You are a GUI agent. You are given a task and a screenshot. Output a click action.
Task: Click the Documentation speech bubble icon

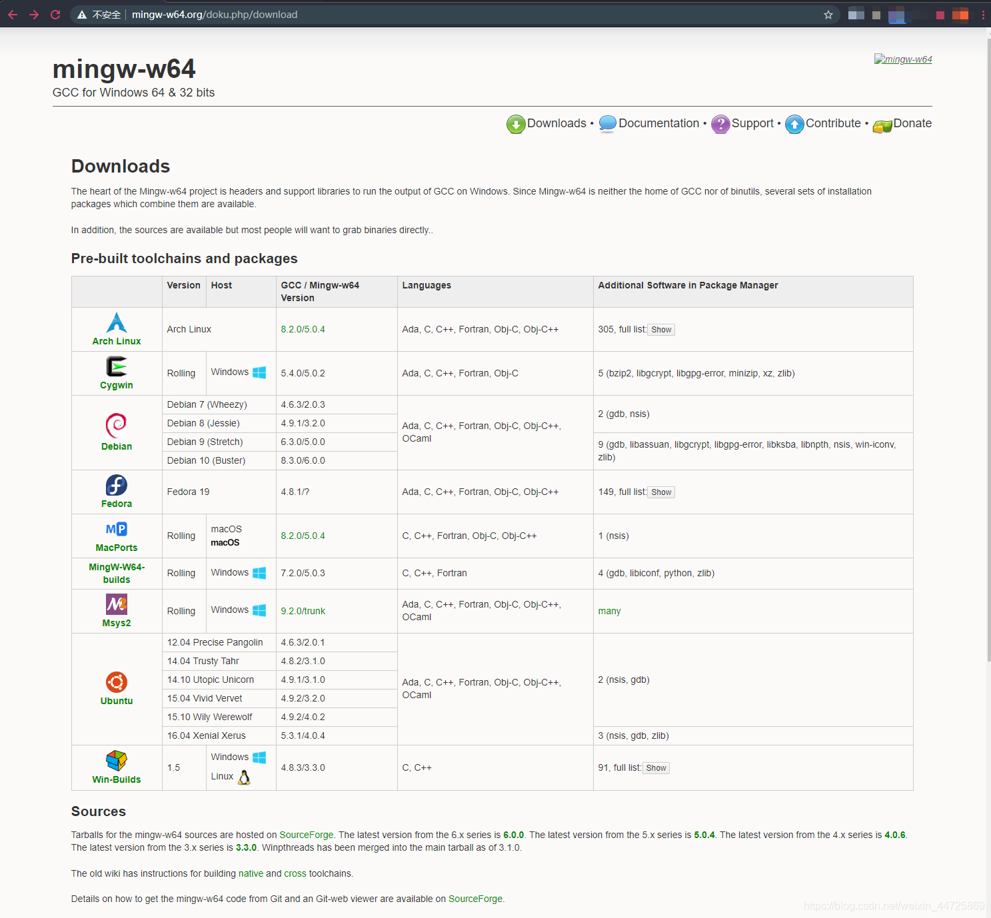607,124
